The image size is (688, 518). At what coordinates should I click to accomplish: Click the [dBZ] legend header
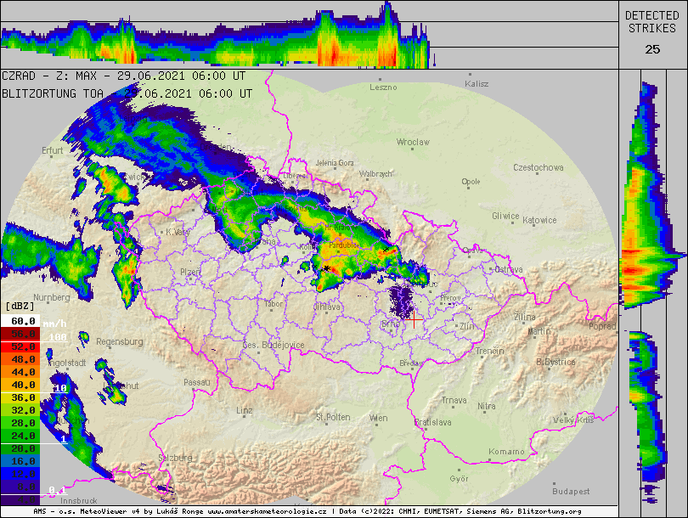pos(20,306)
